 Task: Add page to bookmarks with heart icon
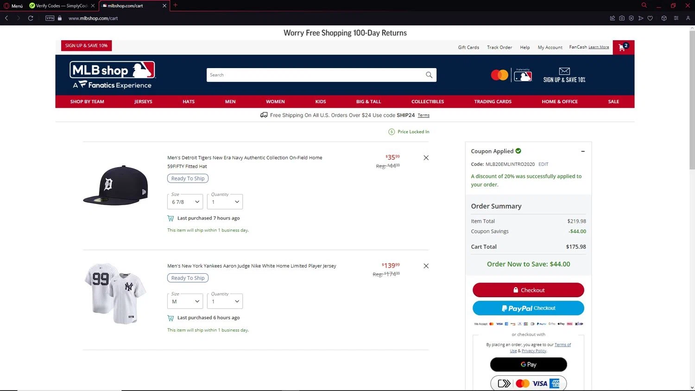click(650, 18)
